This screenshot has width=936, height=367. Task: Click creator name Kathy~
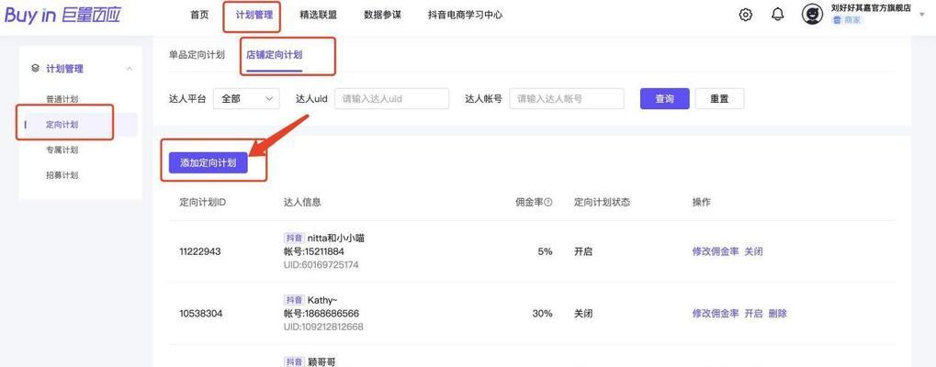[323, 300]
